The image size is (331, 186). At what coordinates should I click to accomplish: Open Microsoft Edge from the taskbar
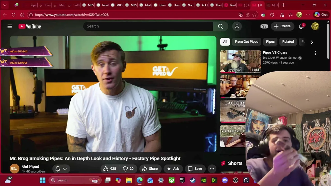[x=139, y=180]
